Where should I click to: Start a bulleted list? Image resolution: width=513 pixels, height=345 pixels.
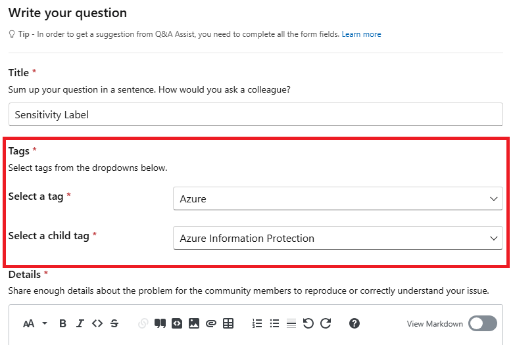click(x=274, y=323)
